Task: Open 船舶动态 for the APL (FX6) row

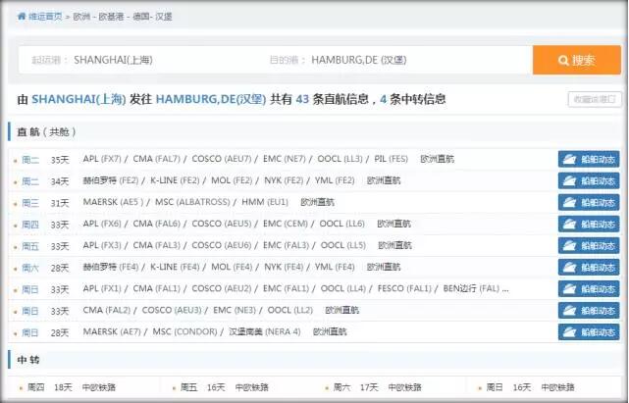Action: 589,225
